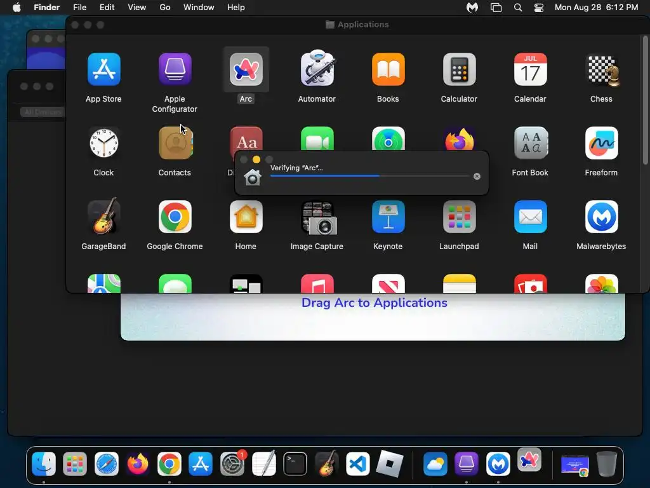This screenshot has height=488, width=650.
Task: Click the Stage Manager menu bar icon
Action: 496,8
